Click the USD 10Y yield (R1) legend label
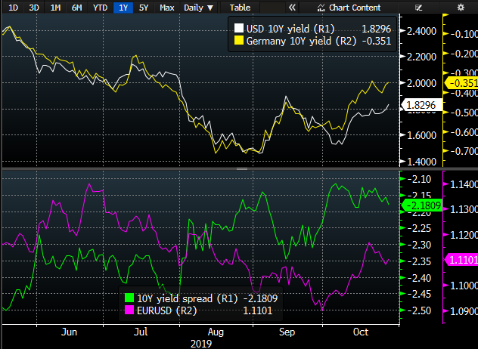Viewport: 478px width, 349px height. pos(290,29)
